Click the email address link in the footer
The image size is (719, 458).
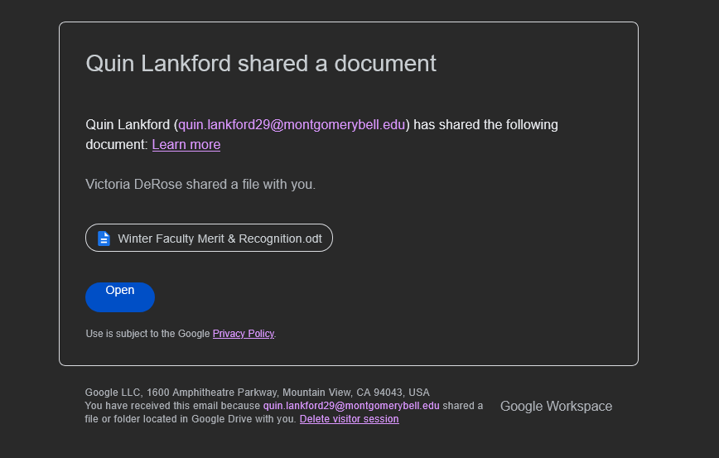[x=351, y=406]
